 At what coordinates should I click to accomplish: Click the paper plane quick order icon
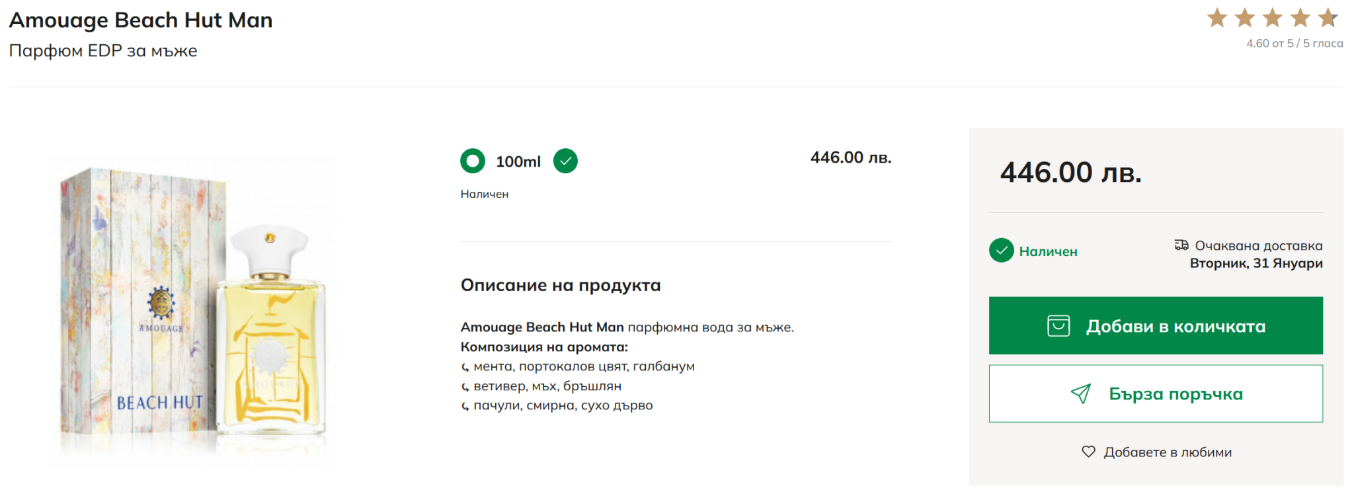(x=1081, y=394)
